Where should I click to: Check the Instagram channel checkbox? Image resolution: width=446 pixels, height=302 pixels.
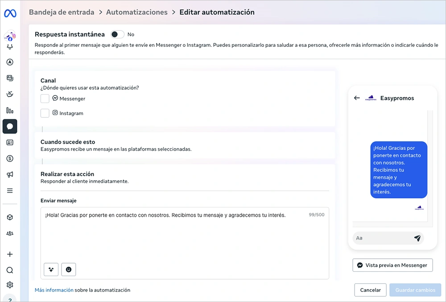click(45, 113)
